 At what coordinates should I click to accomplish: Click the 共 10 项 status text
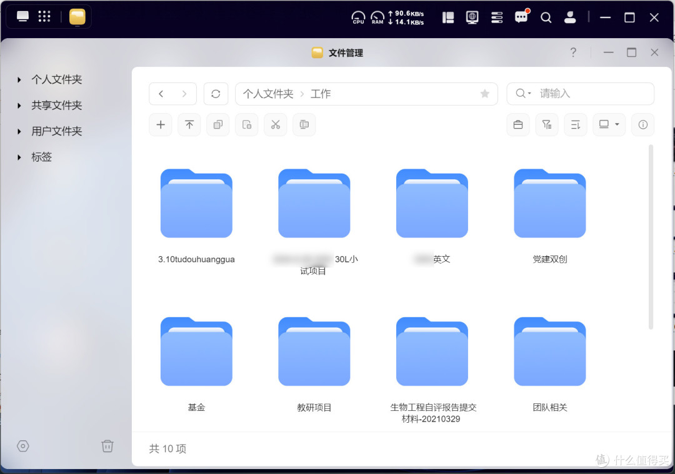(x=167, y=448)
